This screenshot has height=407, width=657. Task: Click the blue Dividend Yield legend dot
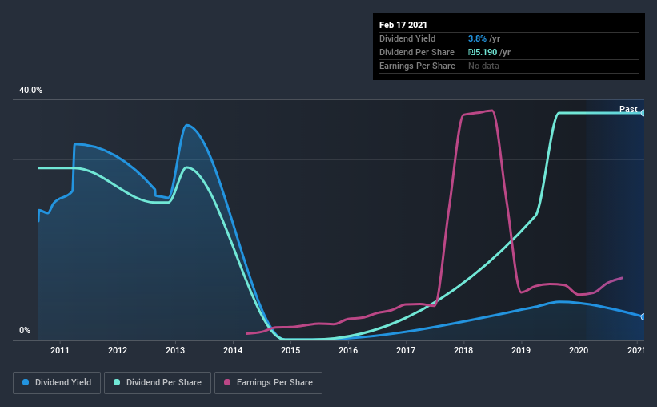26,382
